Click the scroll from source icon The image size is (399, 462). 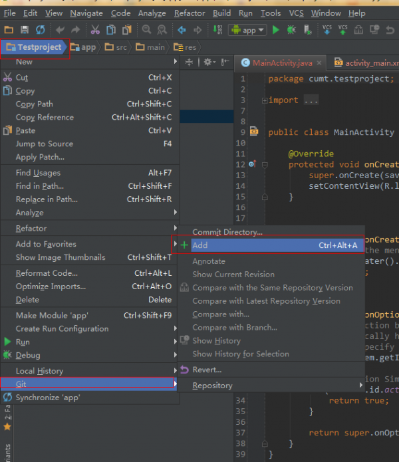coord(189,62)
